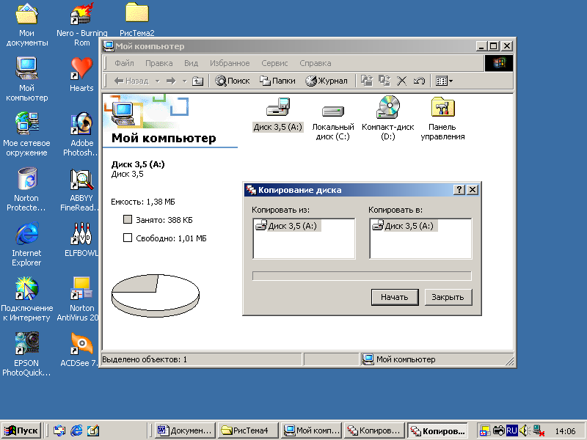This screenshot has width=587, height=440.
Task: Click the Занято color legend box
Action: [x=128, y=219]
